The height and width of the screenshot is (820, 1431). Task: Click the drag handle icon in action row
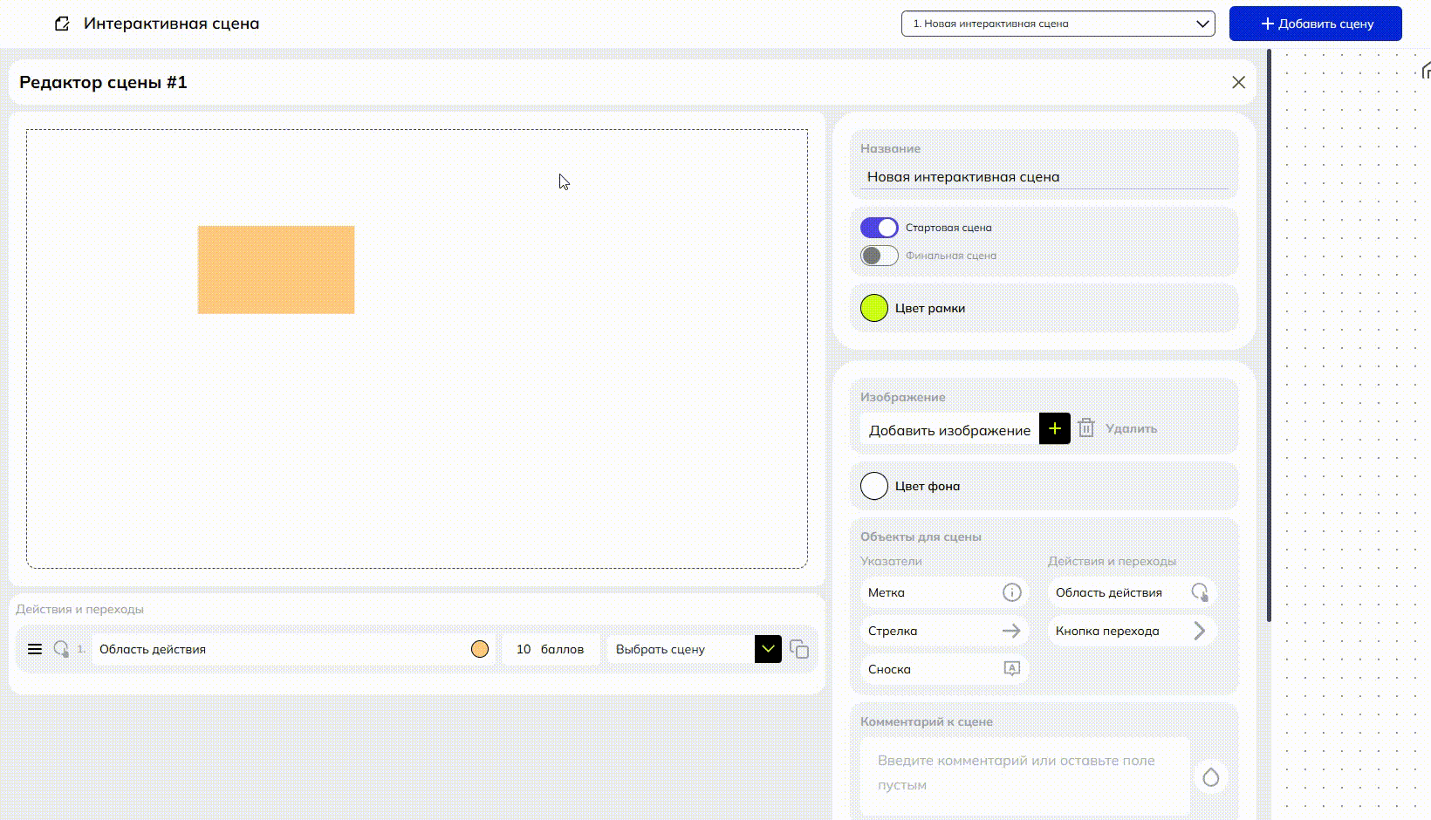pyautogui.click(x=35, y=649)
